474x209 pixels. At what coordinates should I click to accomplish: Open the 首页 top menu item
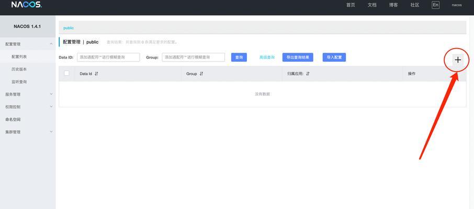pos(351,5)
